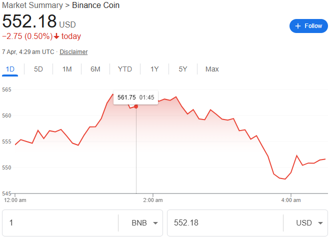Show the 6M chart range
Image resolution: width=332 pixels, height=238 pixels.
[95, 69]
